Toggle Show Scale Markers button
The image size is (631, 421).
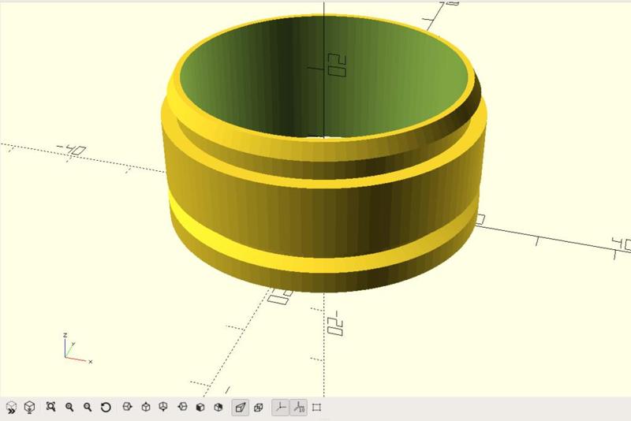click(x=299, y=408)
